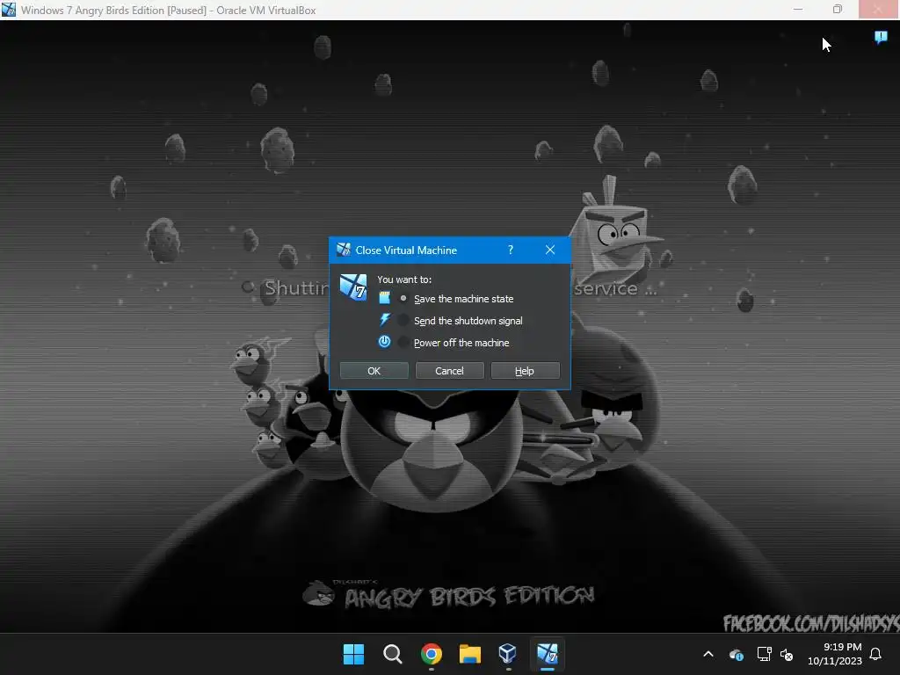Image resolution: width=900 pixels, height=675 pixels.
Task: Click the dialog title bar VirtualBox icon
Action: (x=344, y=250)
